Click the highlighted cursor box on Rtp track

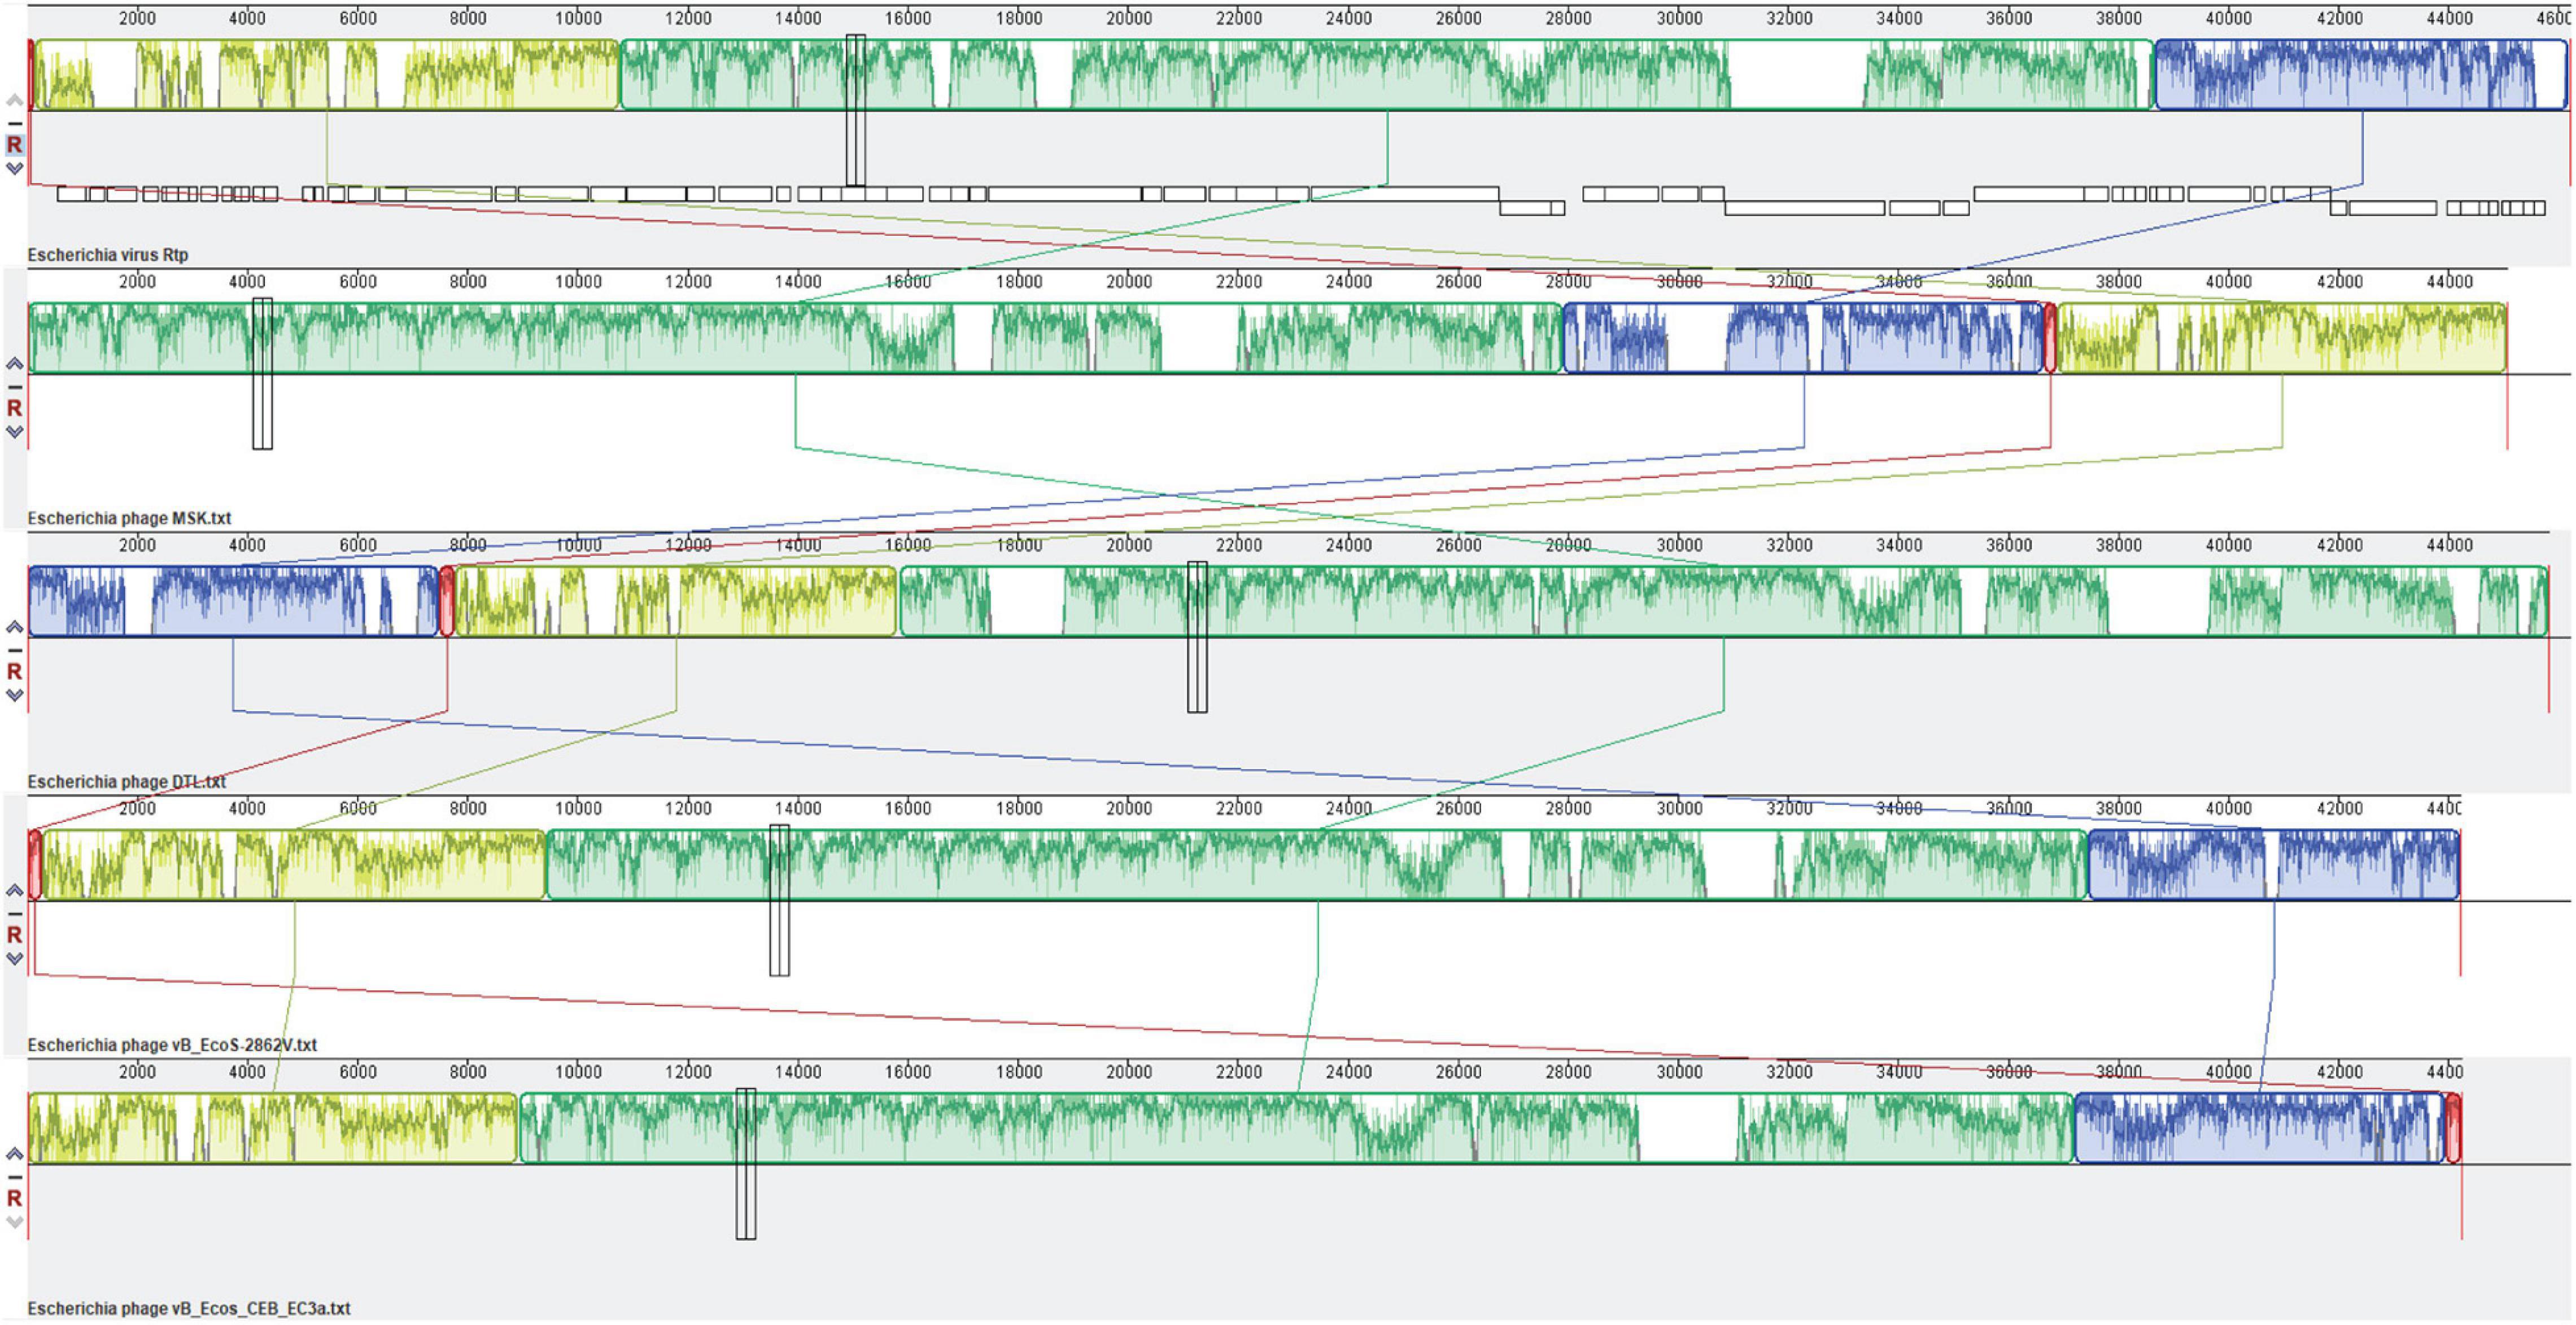tap(855, 110)
